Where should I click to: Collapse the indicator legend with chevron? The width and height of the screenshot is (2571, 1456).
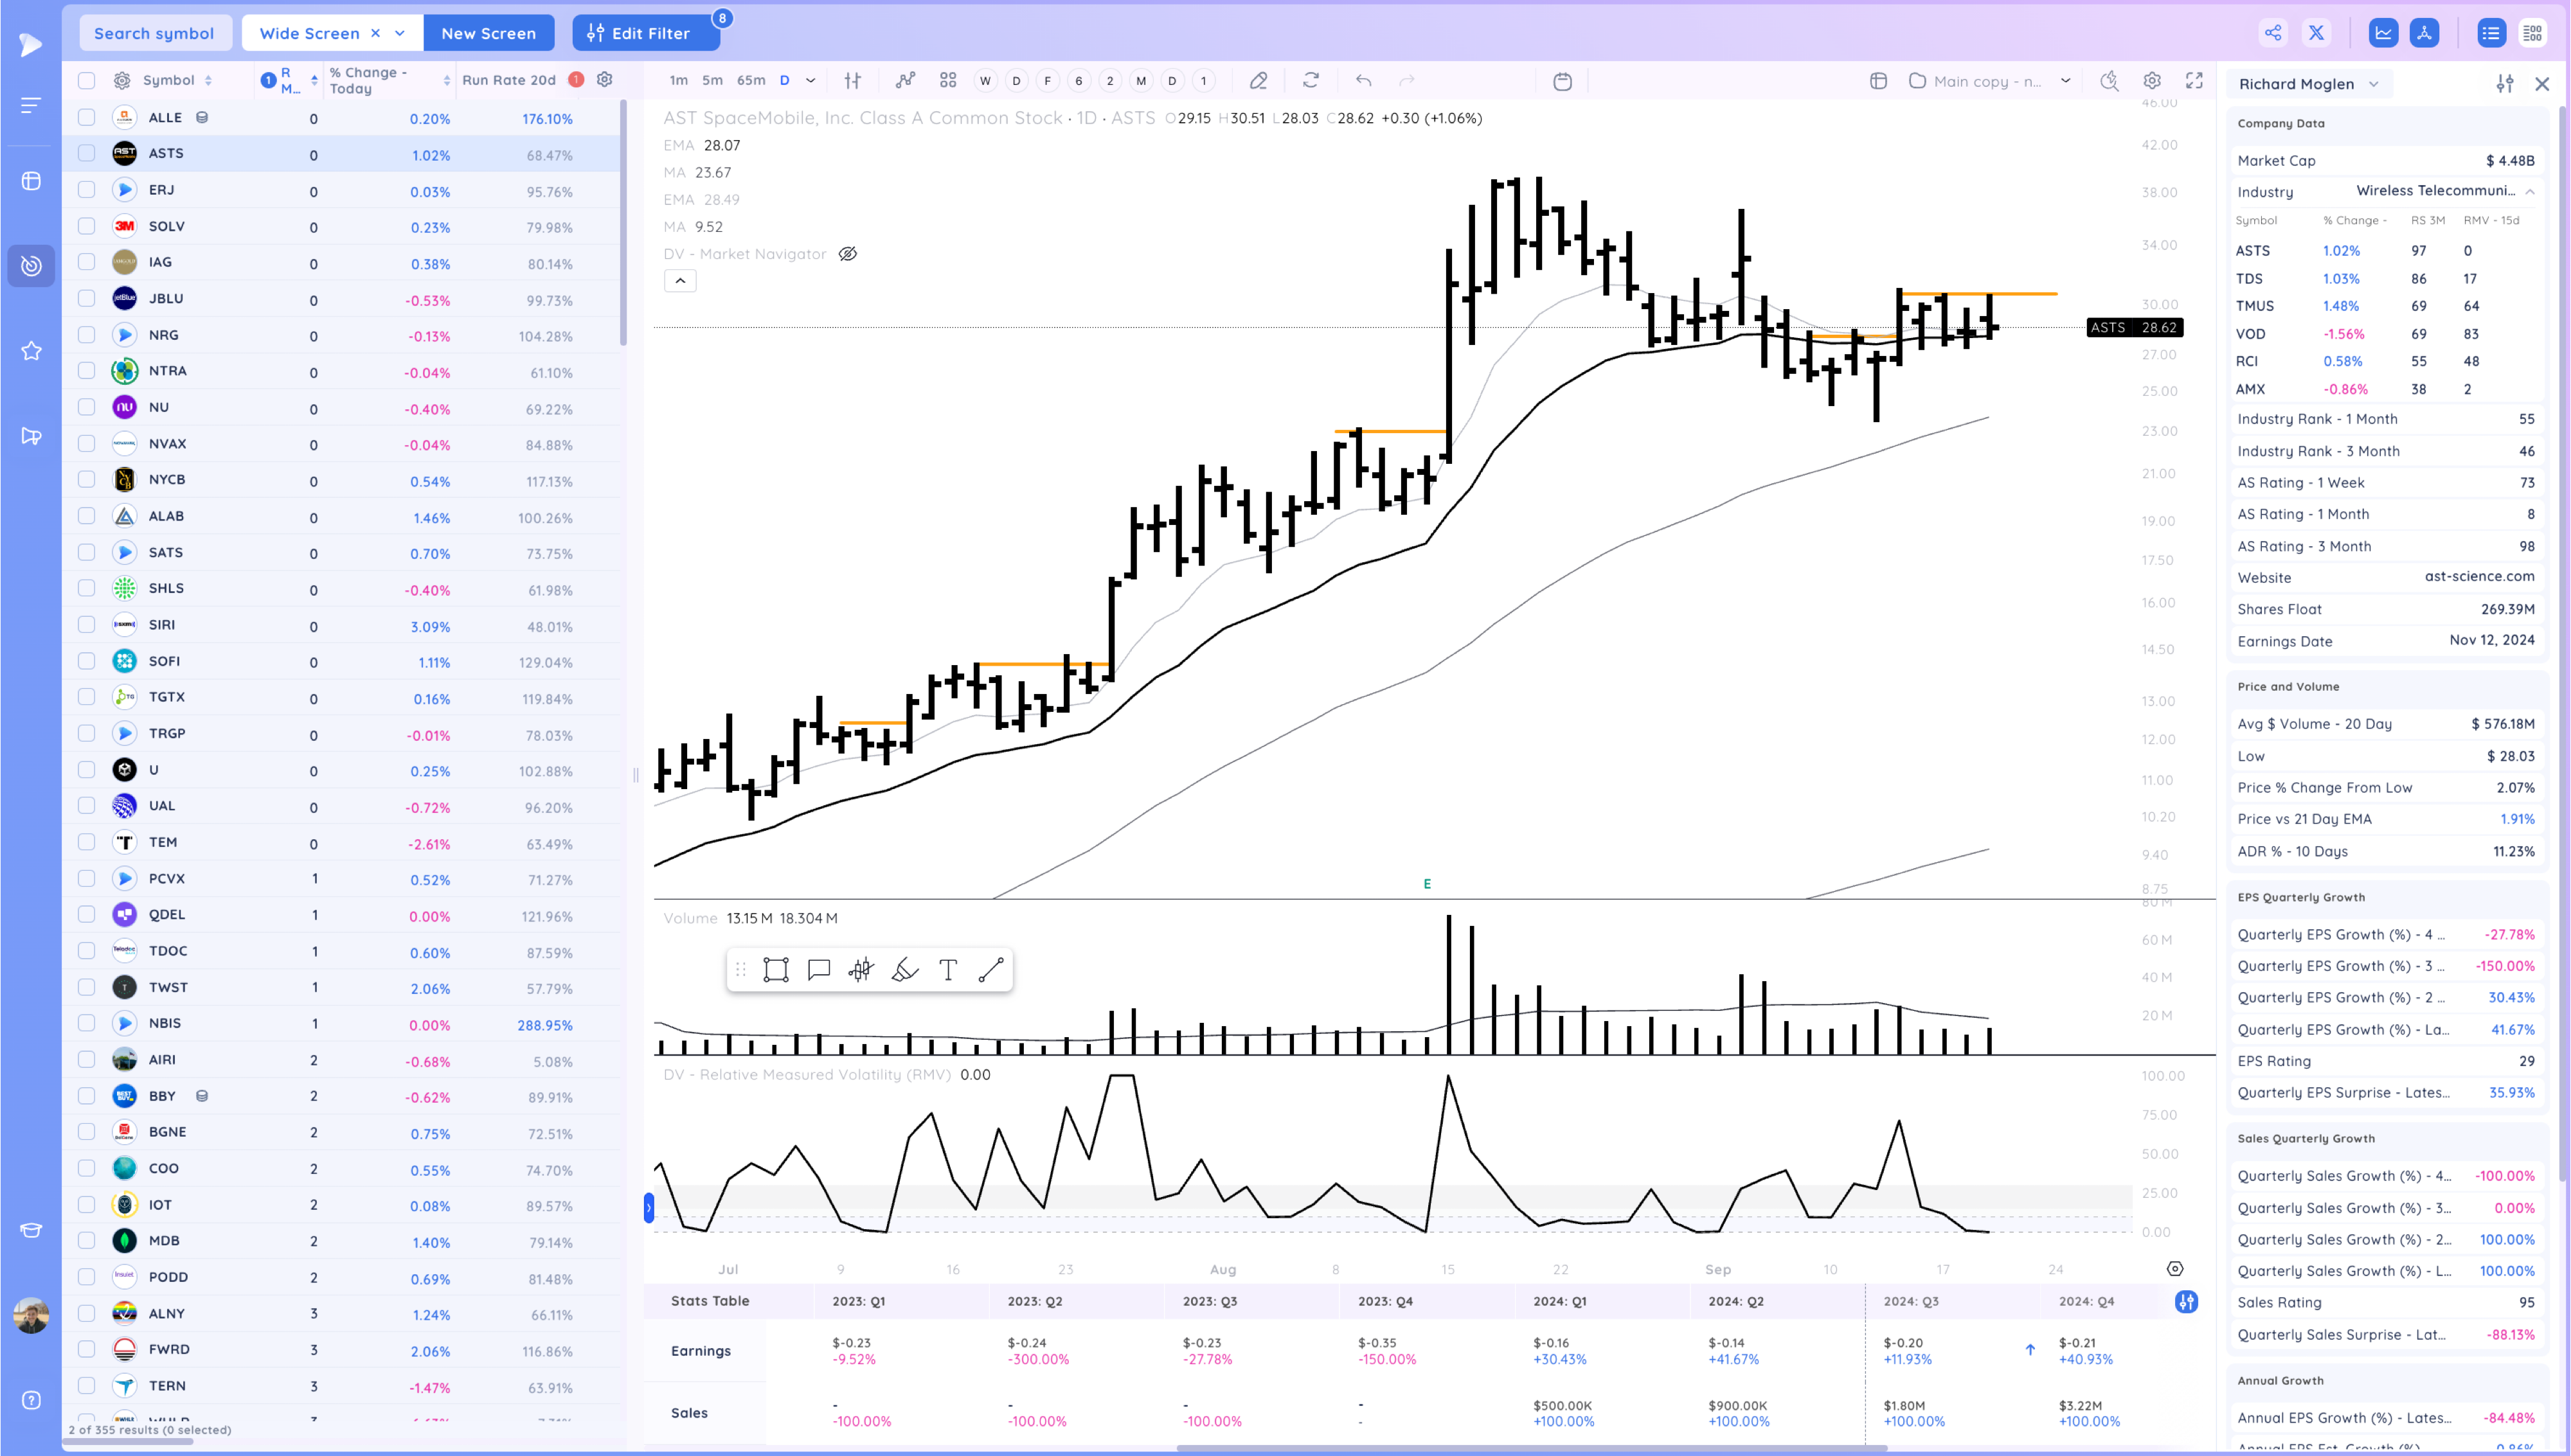click(680, 281)
